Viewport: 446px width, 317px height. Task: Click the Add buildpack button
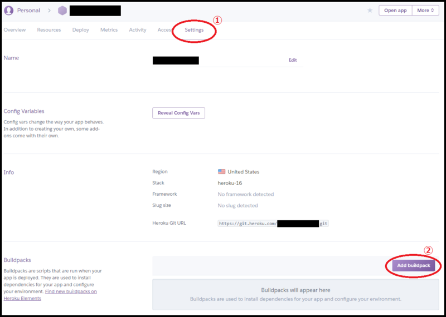(413, 266)
